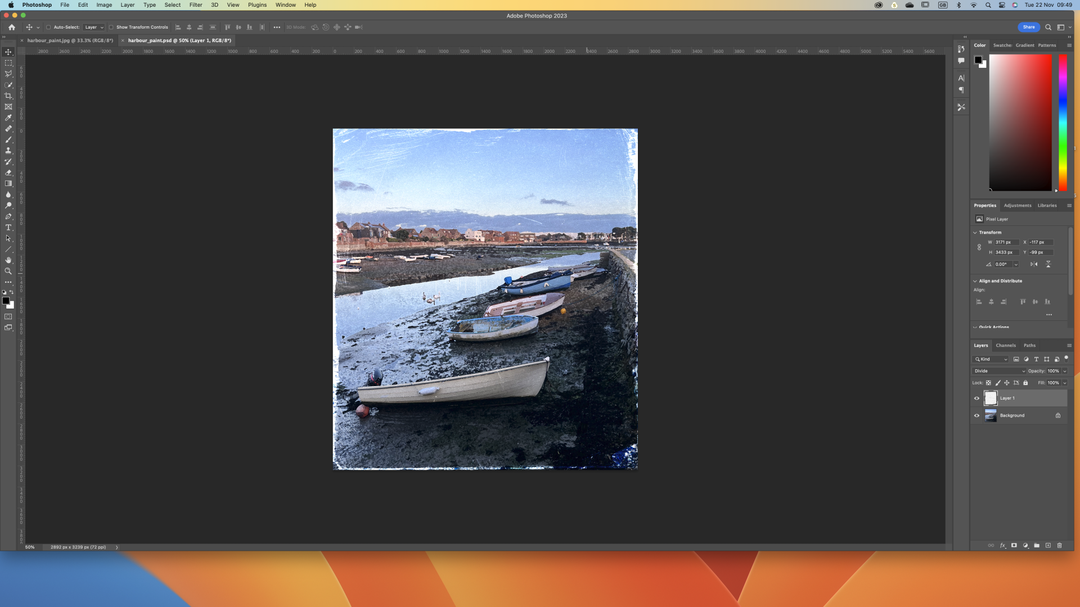Select the Type tool
The width and height of the screenshot is (1080, 607).
pos(8,228)
